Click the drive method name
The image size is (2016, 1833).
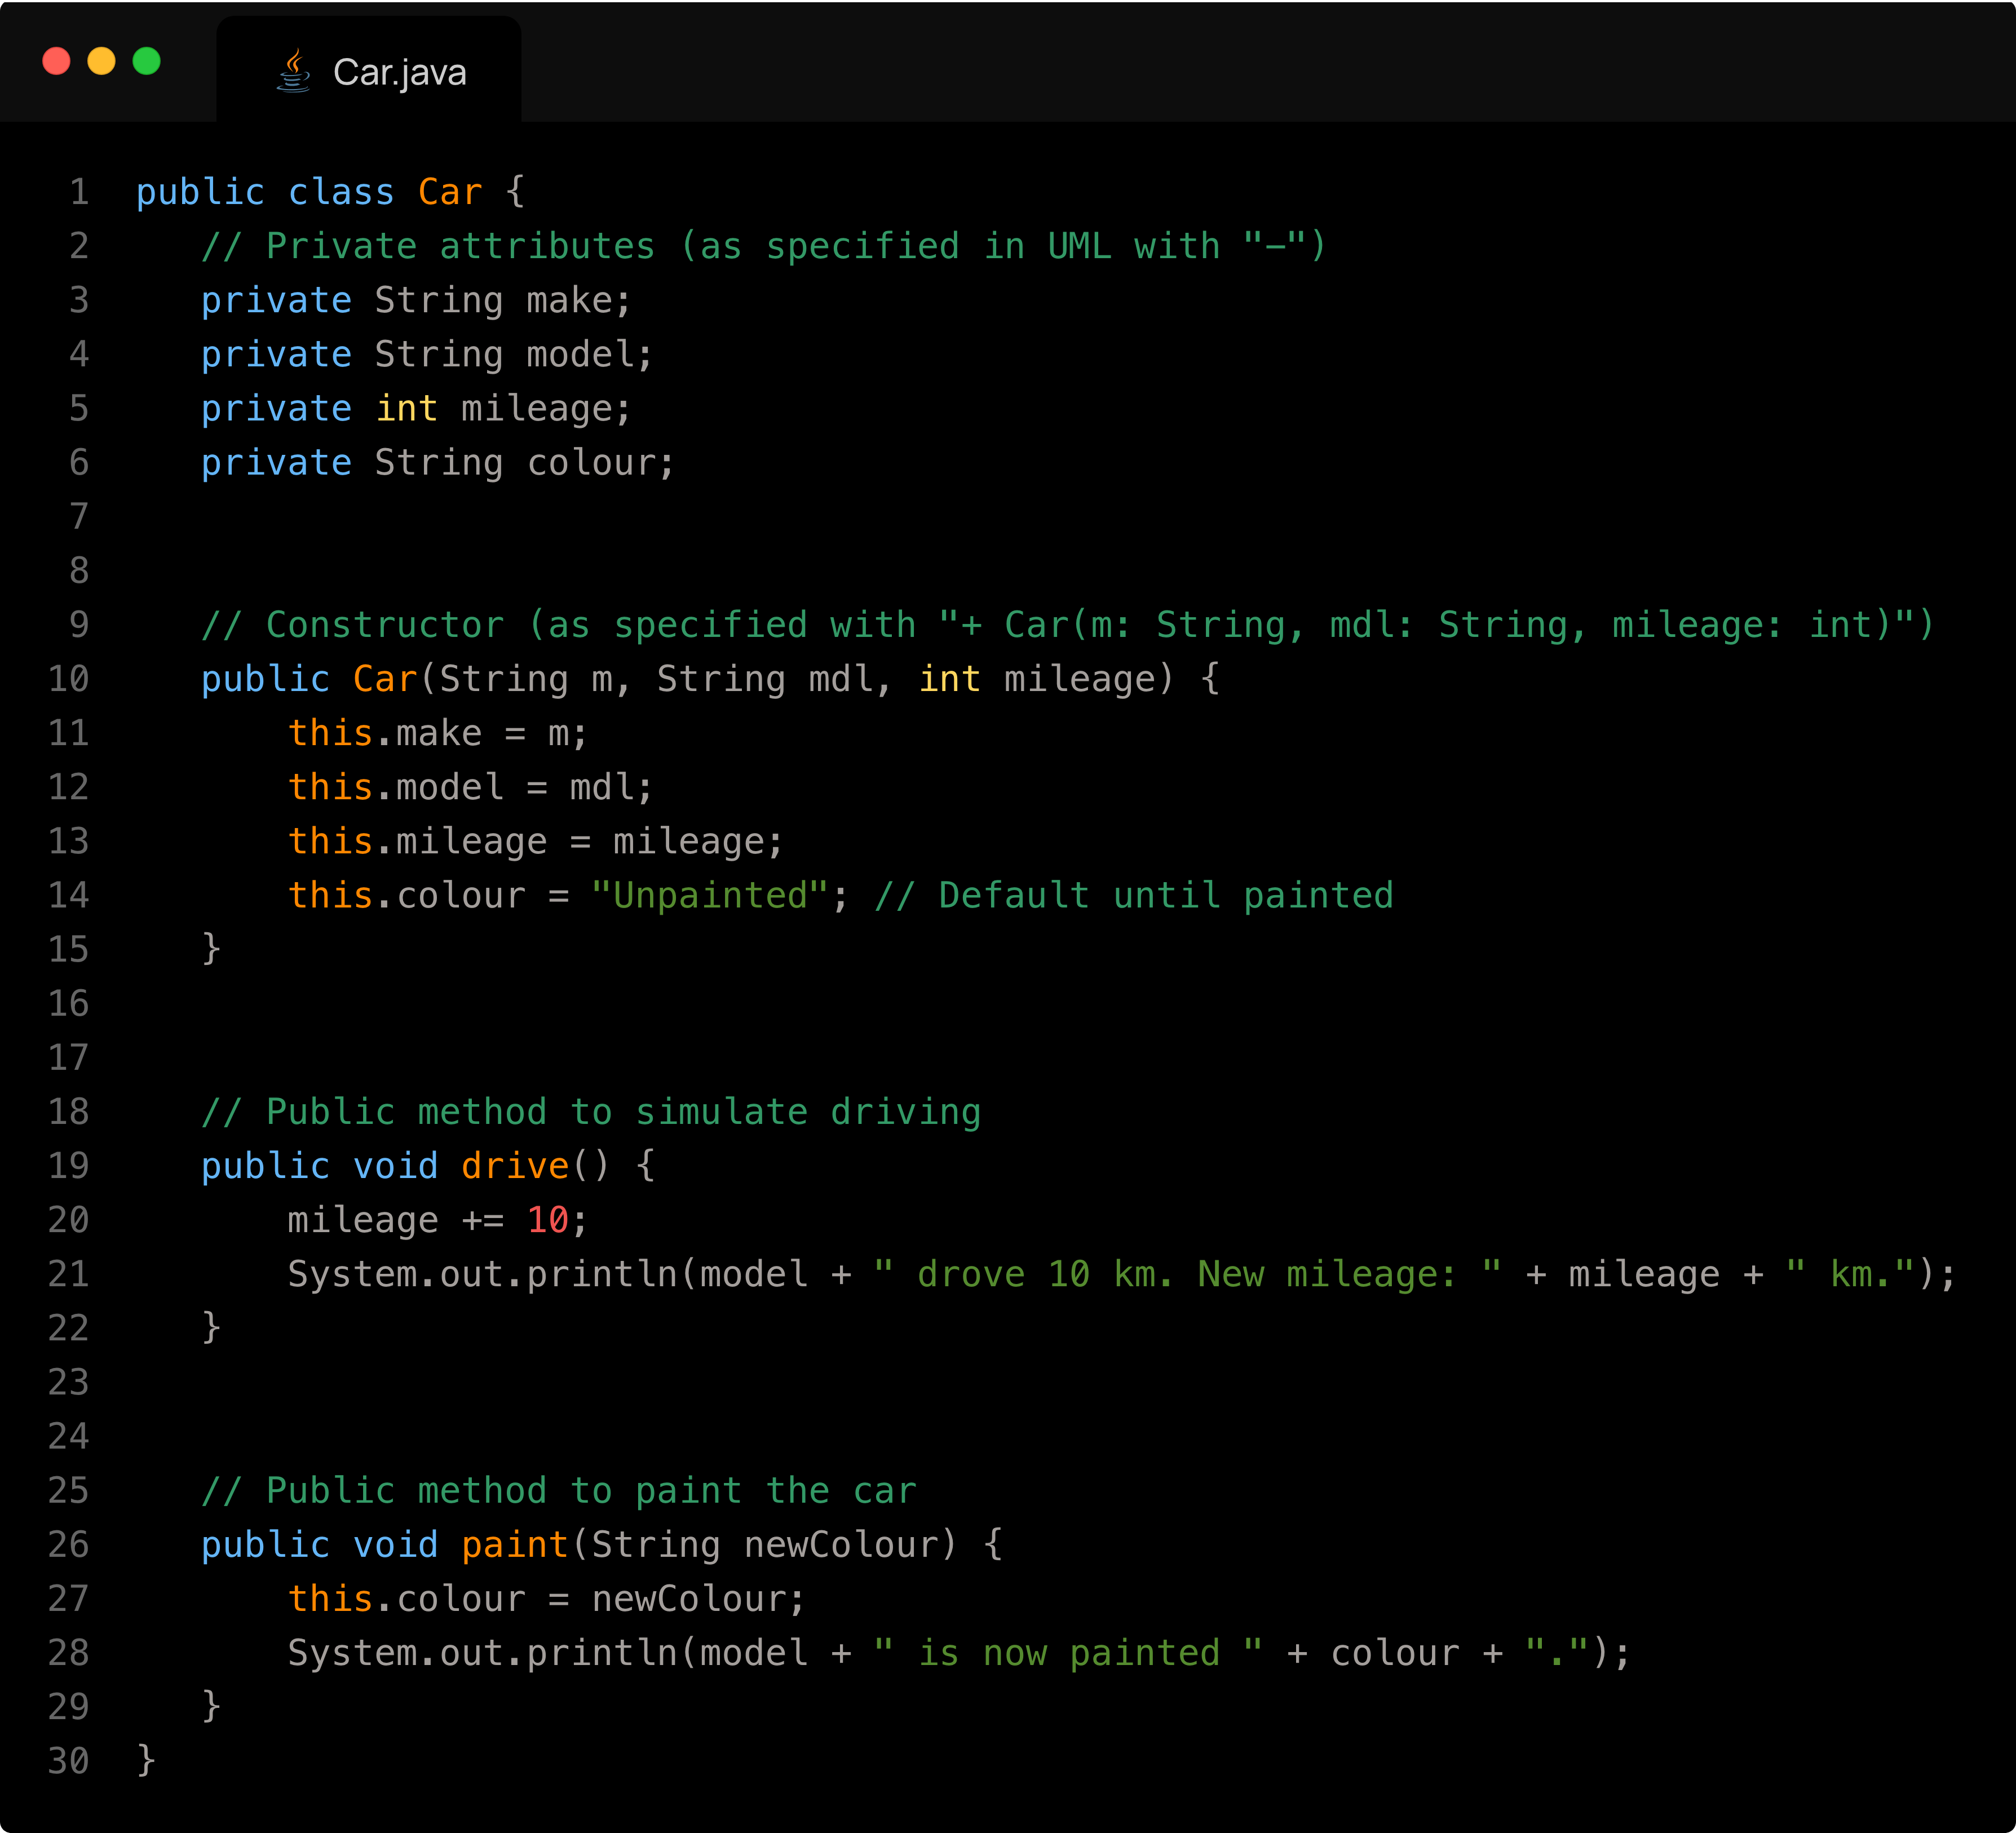[515, 1166]
